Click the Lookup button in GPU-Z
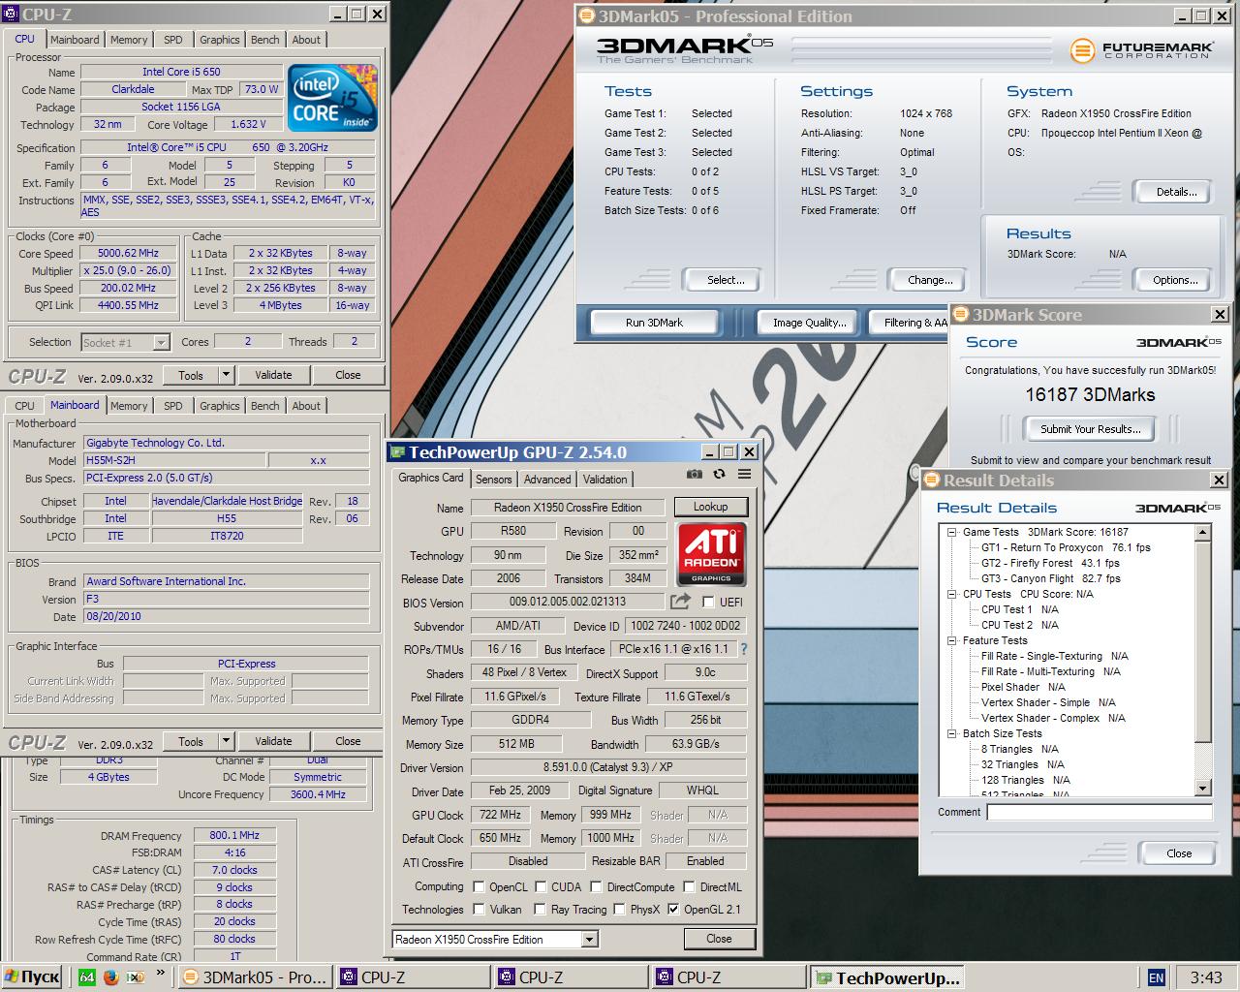This screenshot has height=992, width=1240. [x=710, y=507]
